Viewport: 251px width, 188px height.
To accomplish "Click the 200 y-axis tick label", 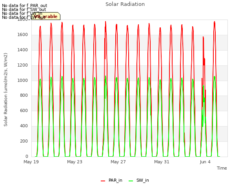I will pos(24,141).
